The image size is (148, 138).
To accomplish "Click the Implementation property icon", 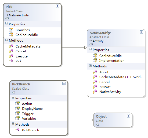I will pos(95,60).
